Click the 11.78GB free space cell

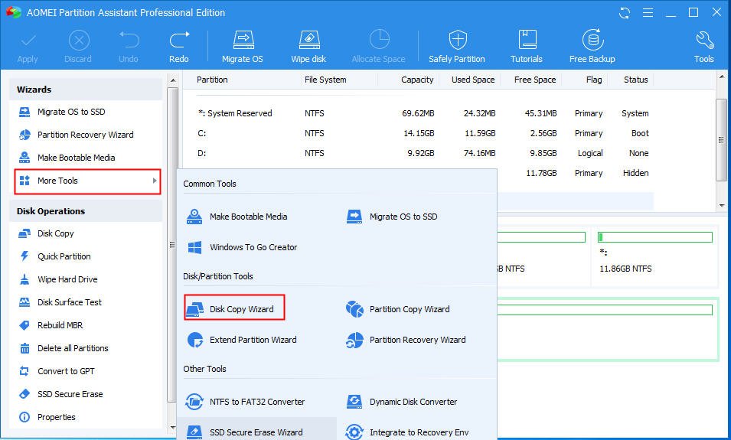pos(541,173)
